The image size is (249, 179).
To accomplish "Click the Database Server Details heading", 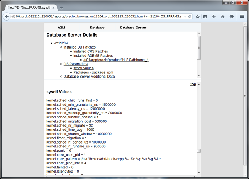I will [x=72, y=35].
